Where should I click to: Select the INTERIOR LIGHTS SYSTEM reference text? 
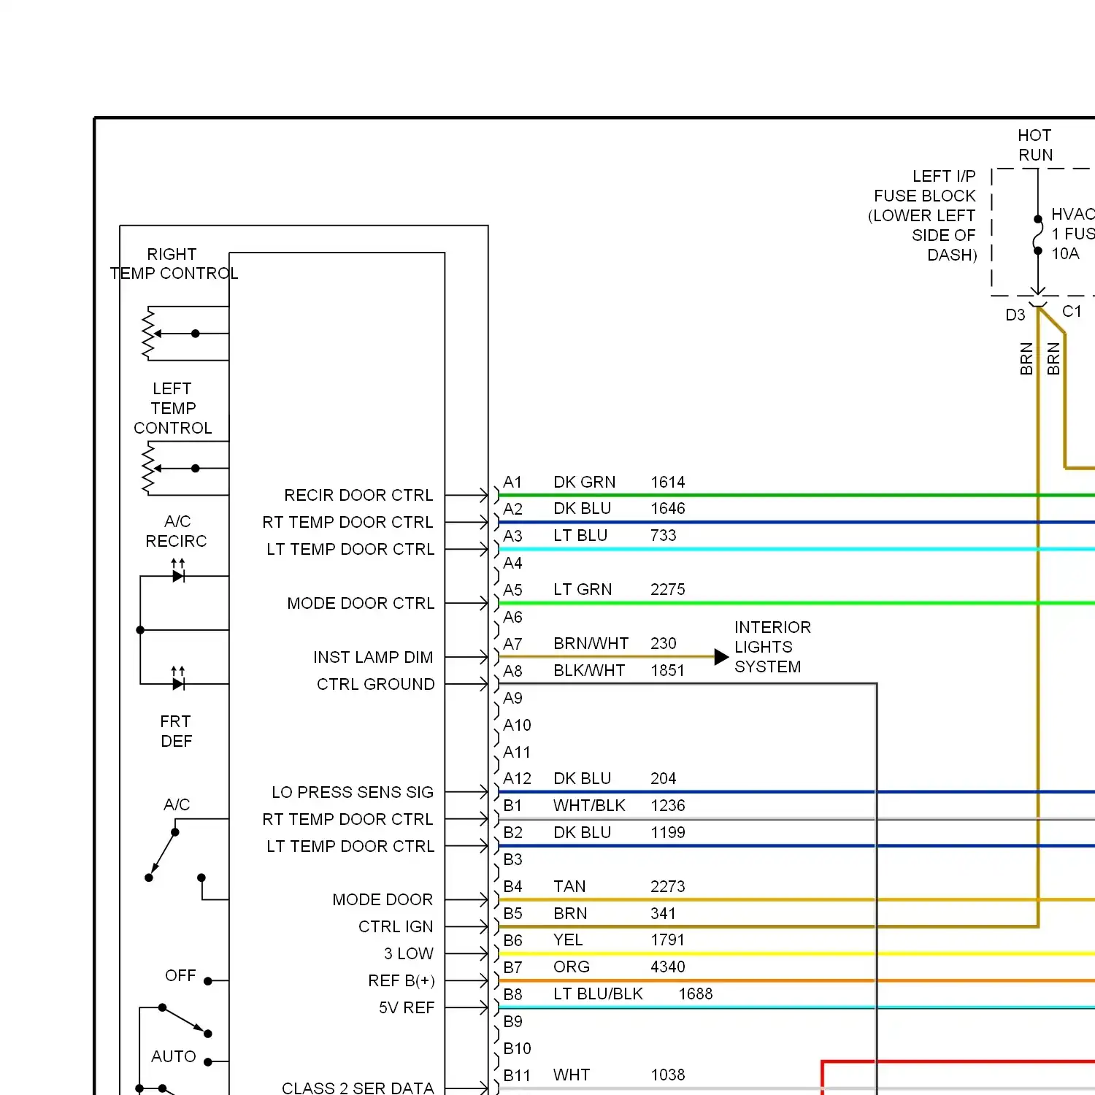[772, 647]
